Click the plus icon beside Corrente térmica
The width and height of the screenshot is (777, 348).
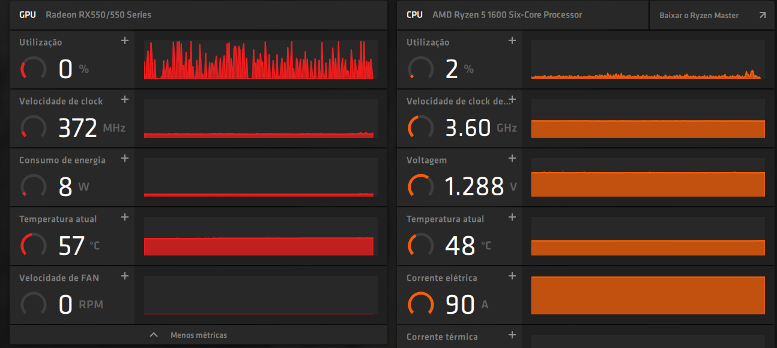[512, 335]
